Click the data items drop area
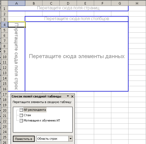 click(x=77, y=56)
